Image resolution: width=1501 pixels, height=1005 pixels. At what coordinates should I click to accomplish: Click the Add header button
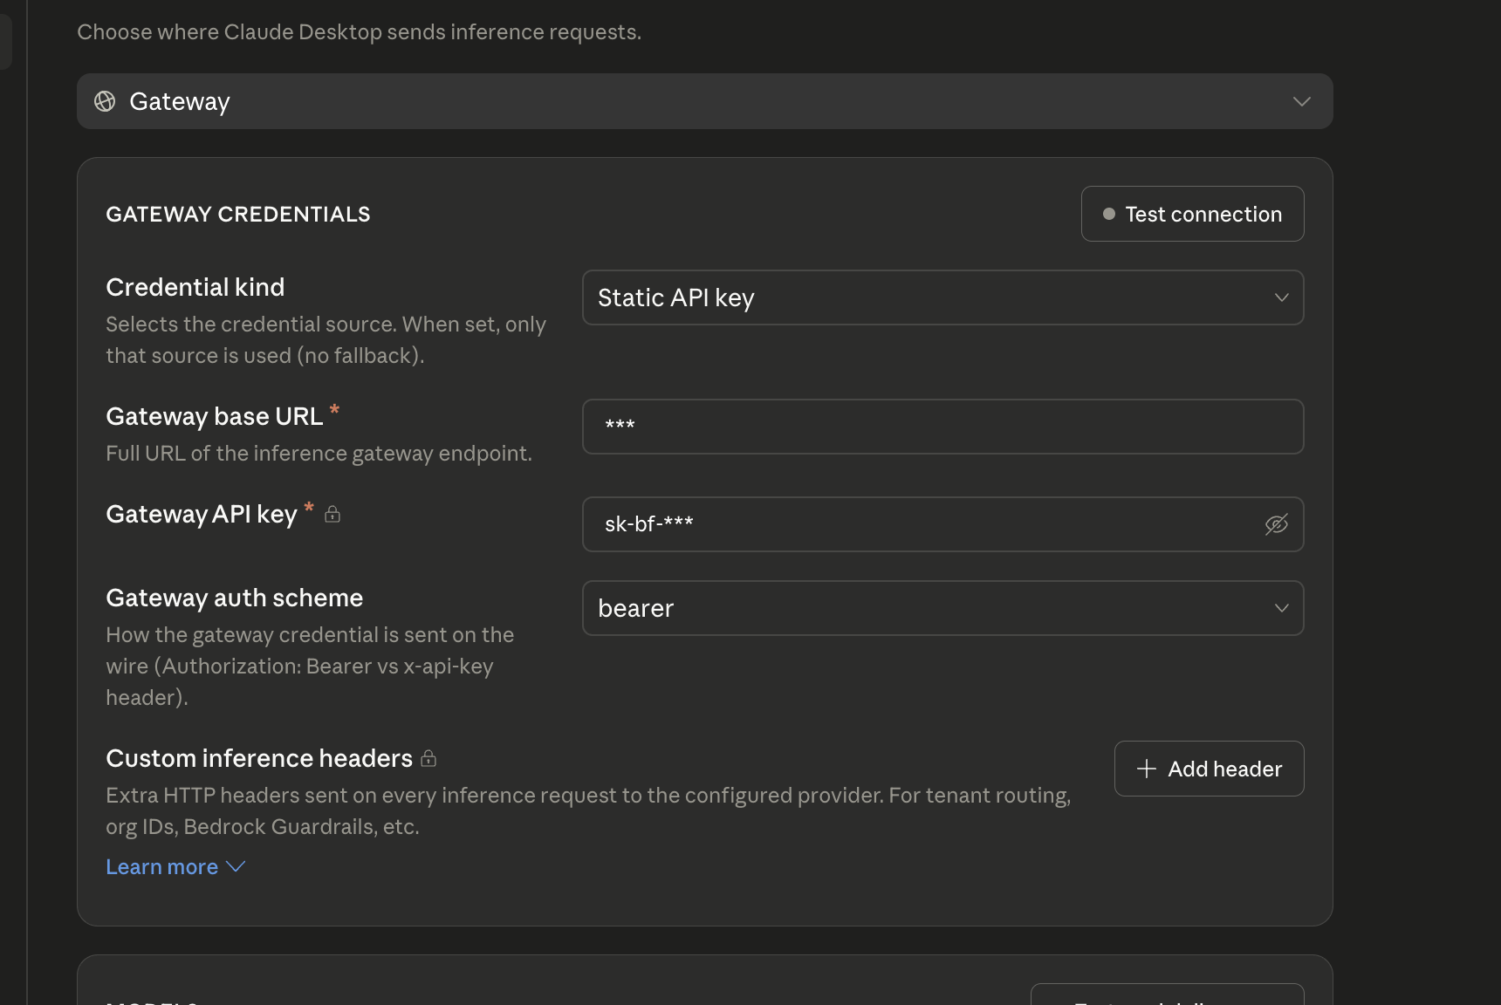click(1209, 769)
